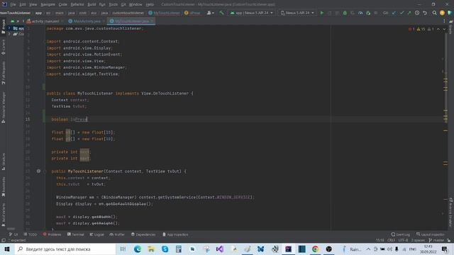The image size is (454, 255).
Task: Open the Resource Manager sidebar button
Action: point(3,107)
